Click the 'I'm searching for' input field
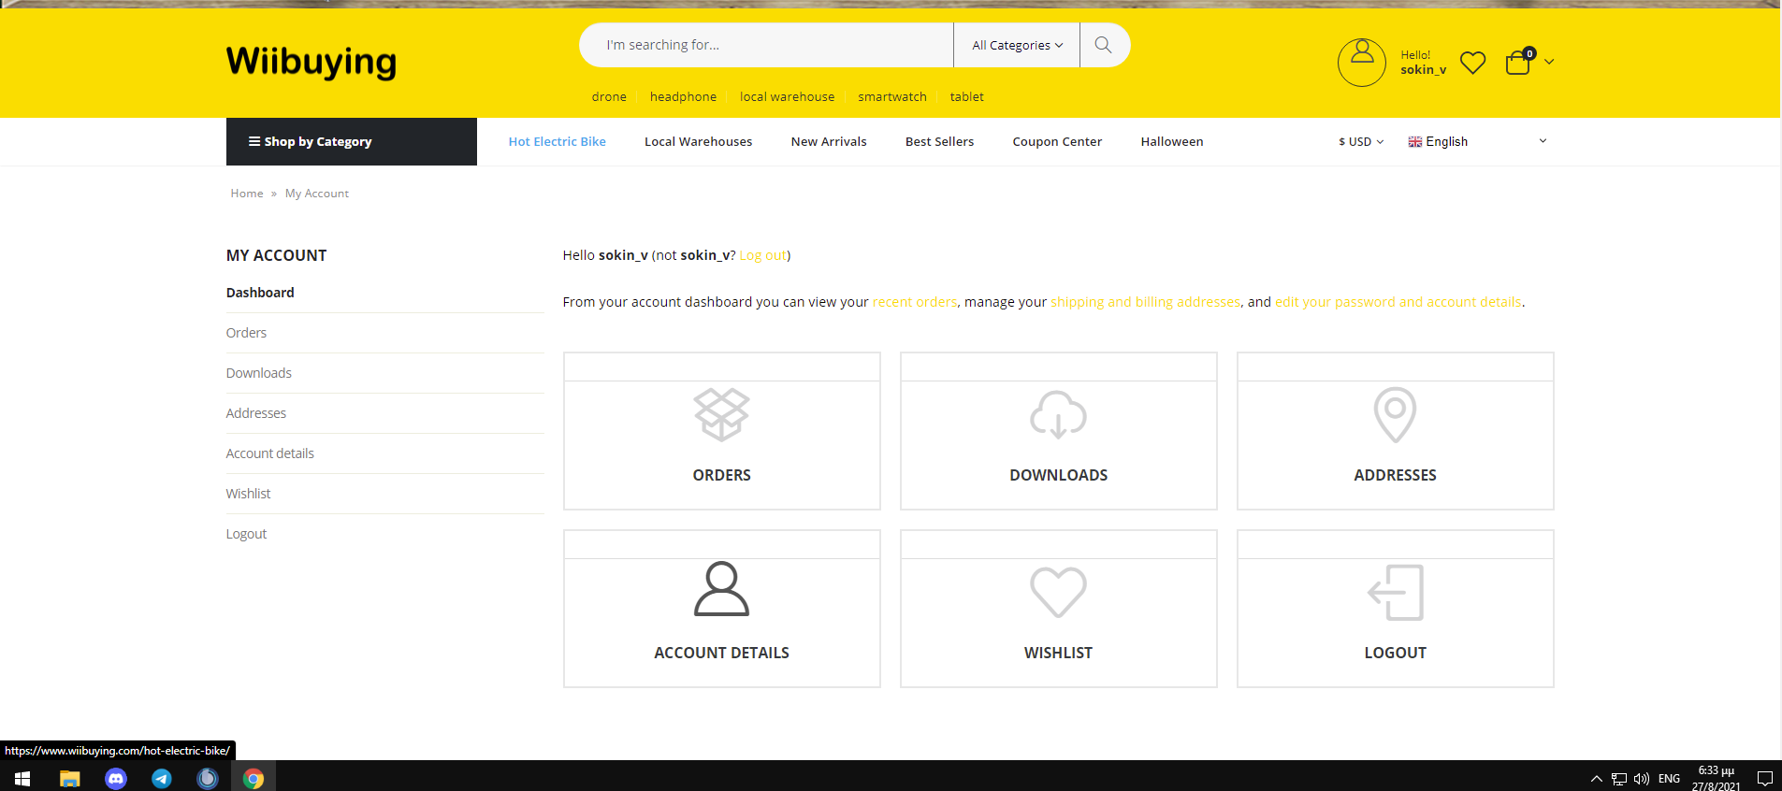Viewport: 1782px width, 791px height. pyautogui.click(x=766, y=45)
